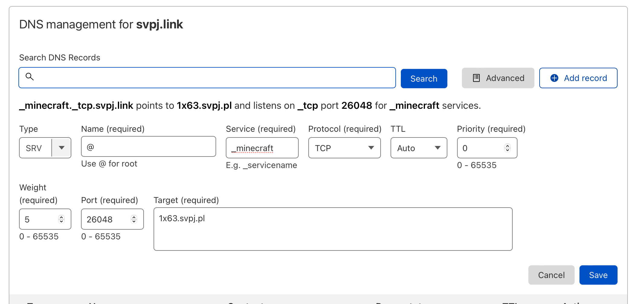Click the Port stepper arrows
This screenshot has height=304, width=636.
pyautogui.click(x=134, y=219)
